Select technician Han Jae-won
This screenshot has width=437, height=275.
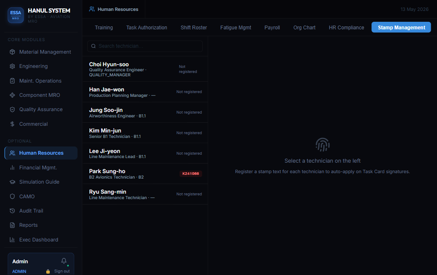(145, 92)
